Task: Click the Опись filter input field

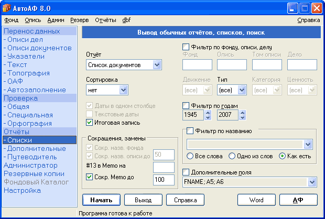Action: [232, 64]
